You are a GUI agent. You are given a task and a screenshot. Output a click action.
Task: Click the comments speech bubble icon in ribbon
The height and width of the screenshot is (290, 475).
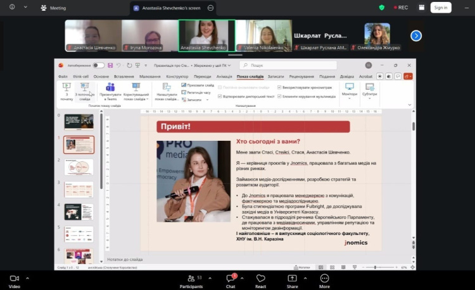pyautogui.click(x=398, y=76)
